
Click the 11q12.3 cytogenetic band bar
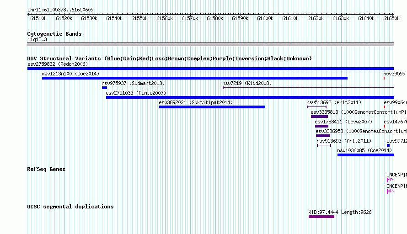click(210, 44)
